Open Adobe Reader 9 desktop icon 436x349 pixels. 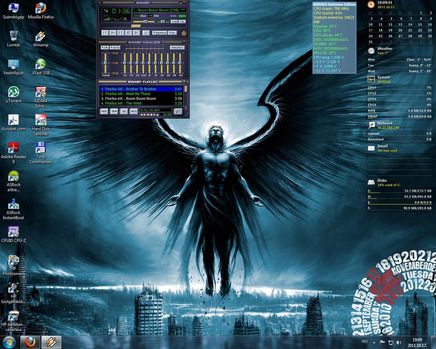[14, 153]
